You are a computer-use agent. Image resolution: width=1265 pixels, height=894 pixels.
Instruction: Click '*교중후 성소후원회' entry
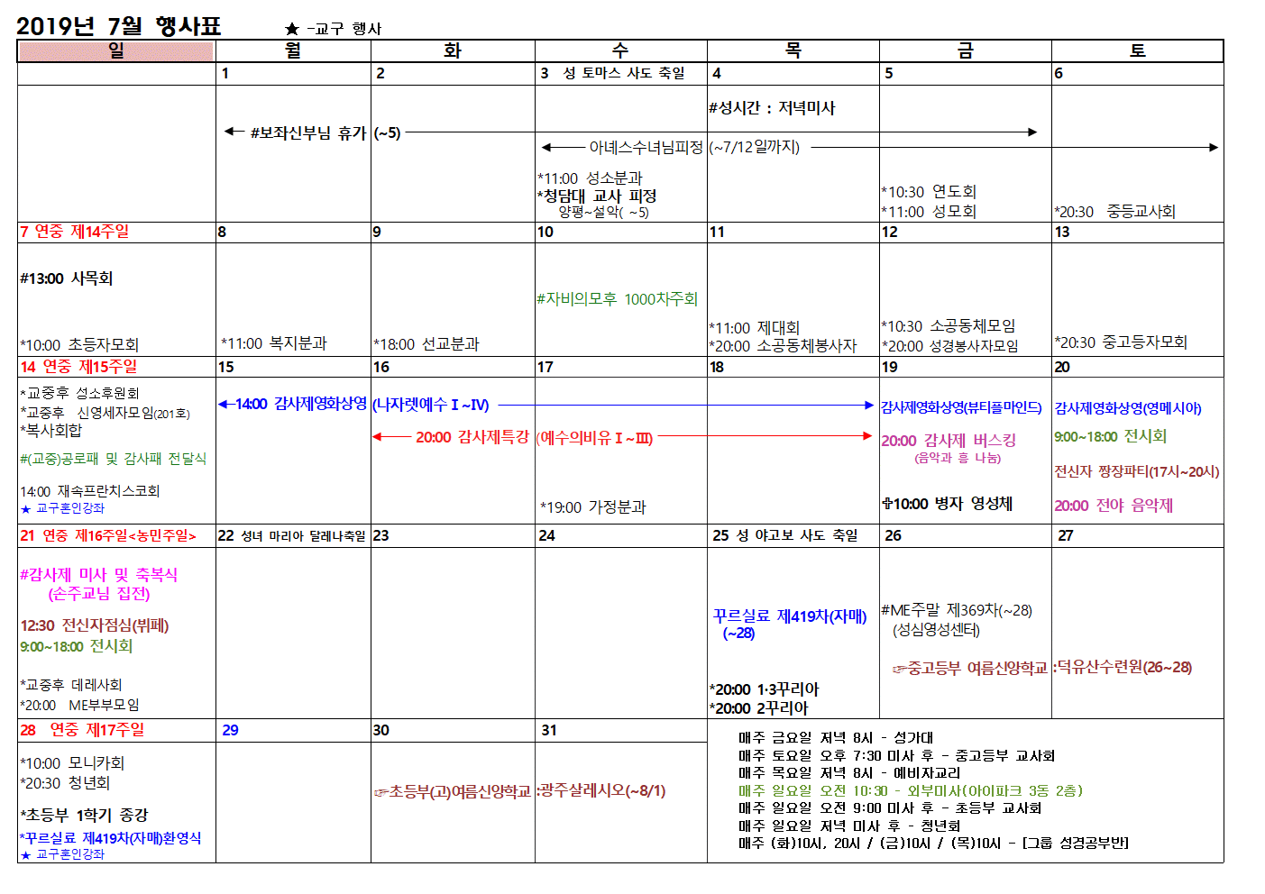[x=79, y=394]
